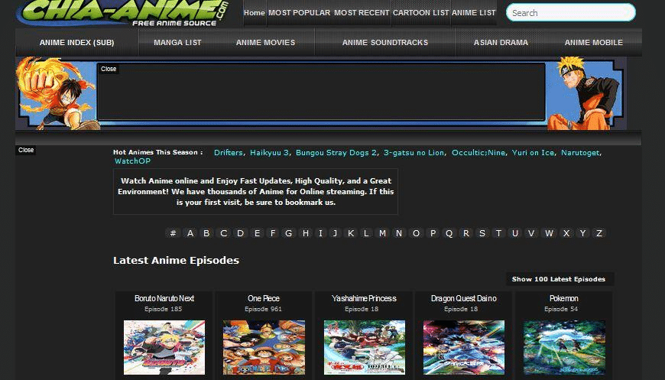Filter anime by letter G
The height and width of the screenshot is (380, 665).
pos(289,233)
